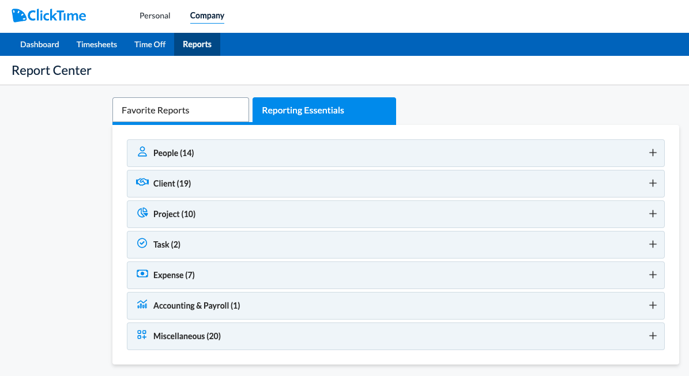Go to Timesheets in navigation bar

point(97,44)
